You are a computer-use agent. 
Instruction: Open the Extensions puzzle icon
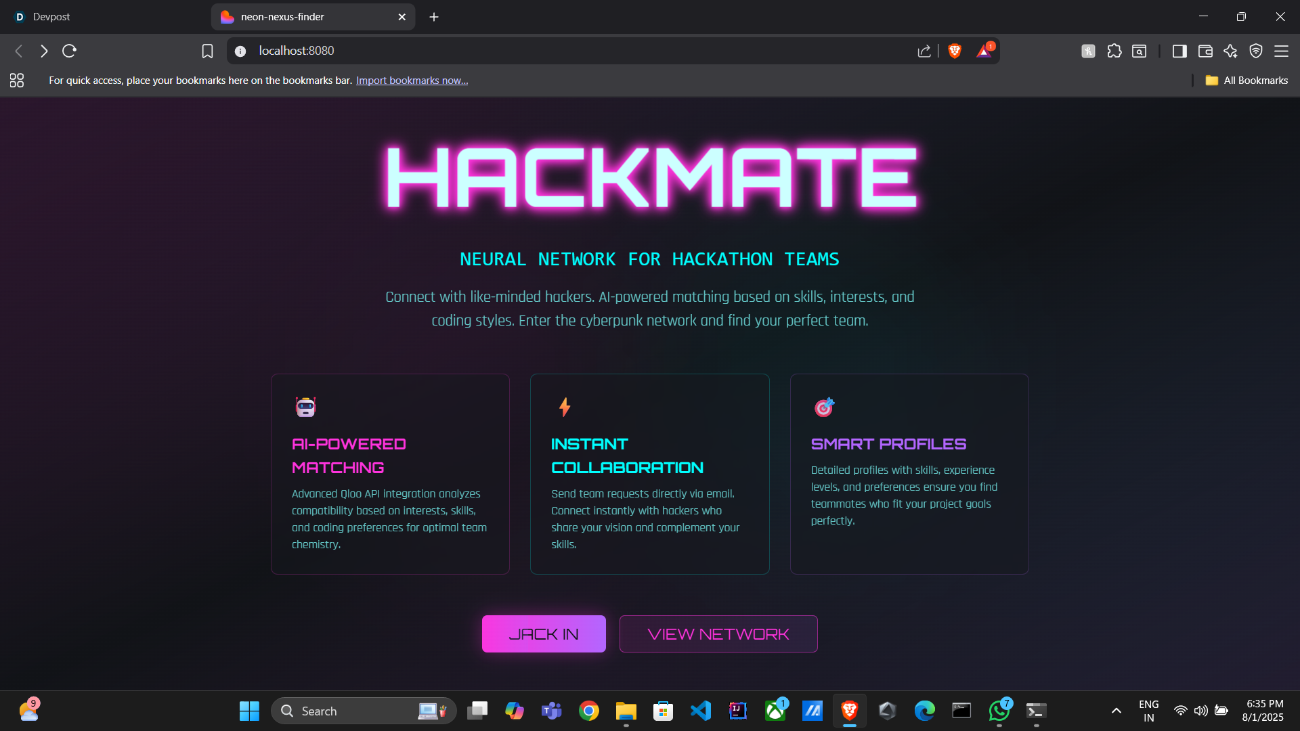pos(1114,51)
